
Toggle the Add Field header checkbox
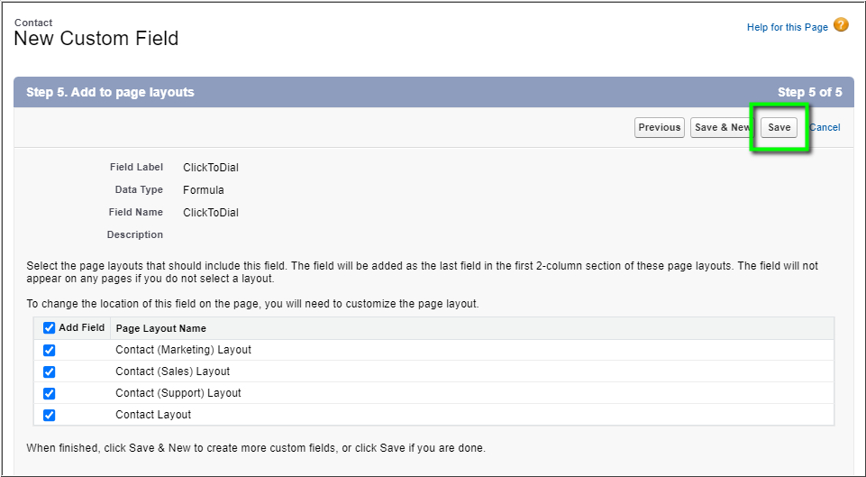[x=50, y=328]
